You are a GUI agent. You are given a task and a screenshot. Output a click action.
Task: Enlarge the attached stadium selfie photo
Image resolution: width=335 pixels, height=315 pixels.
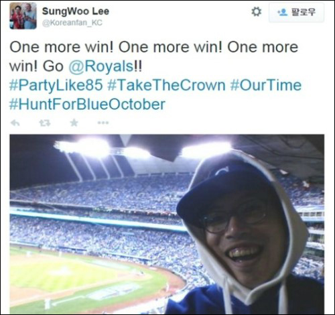pyautogui.click(x=167, y=224)
